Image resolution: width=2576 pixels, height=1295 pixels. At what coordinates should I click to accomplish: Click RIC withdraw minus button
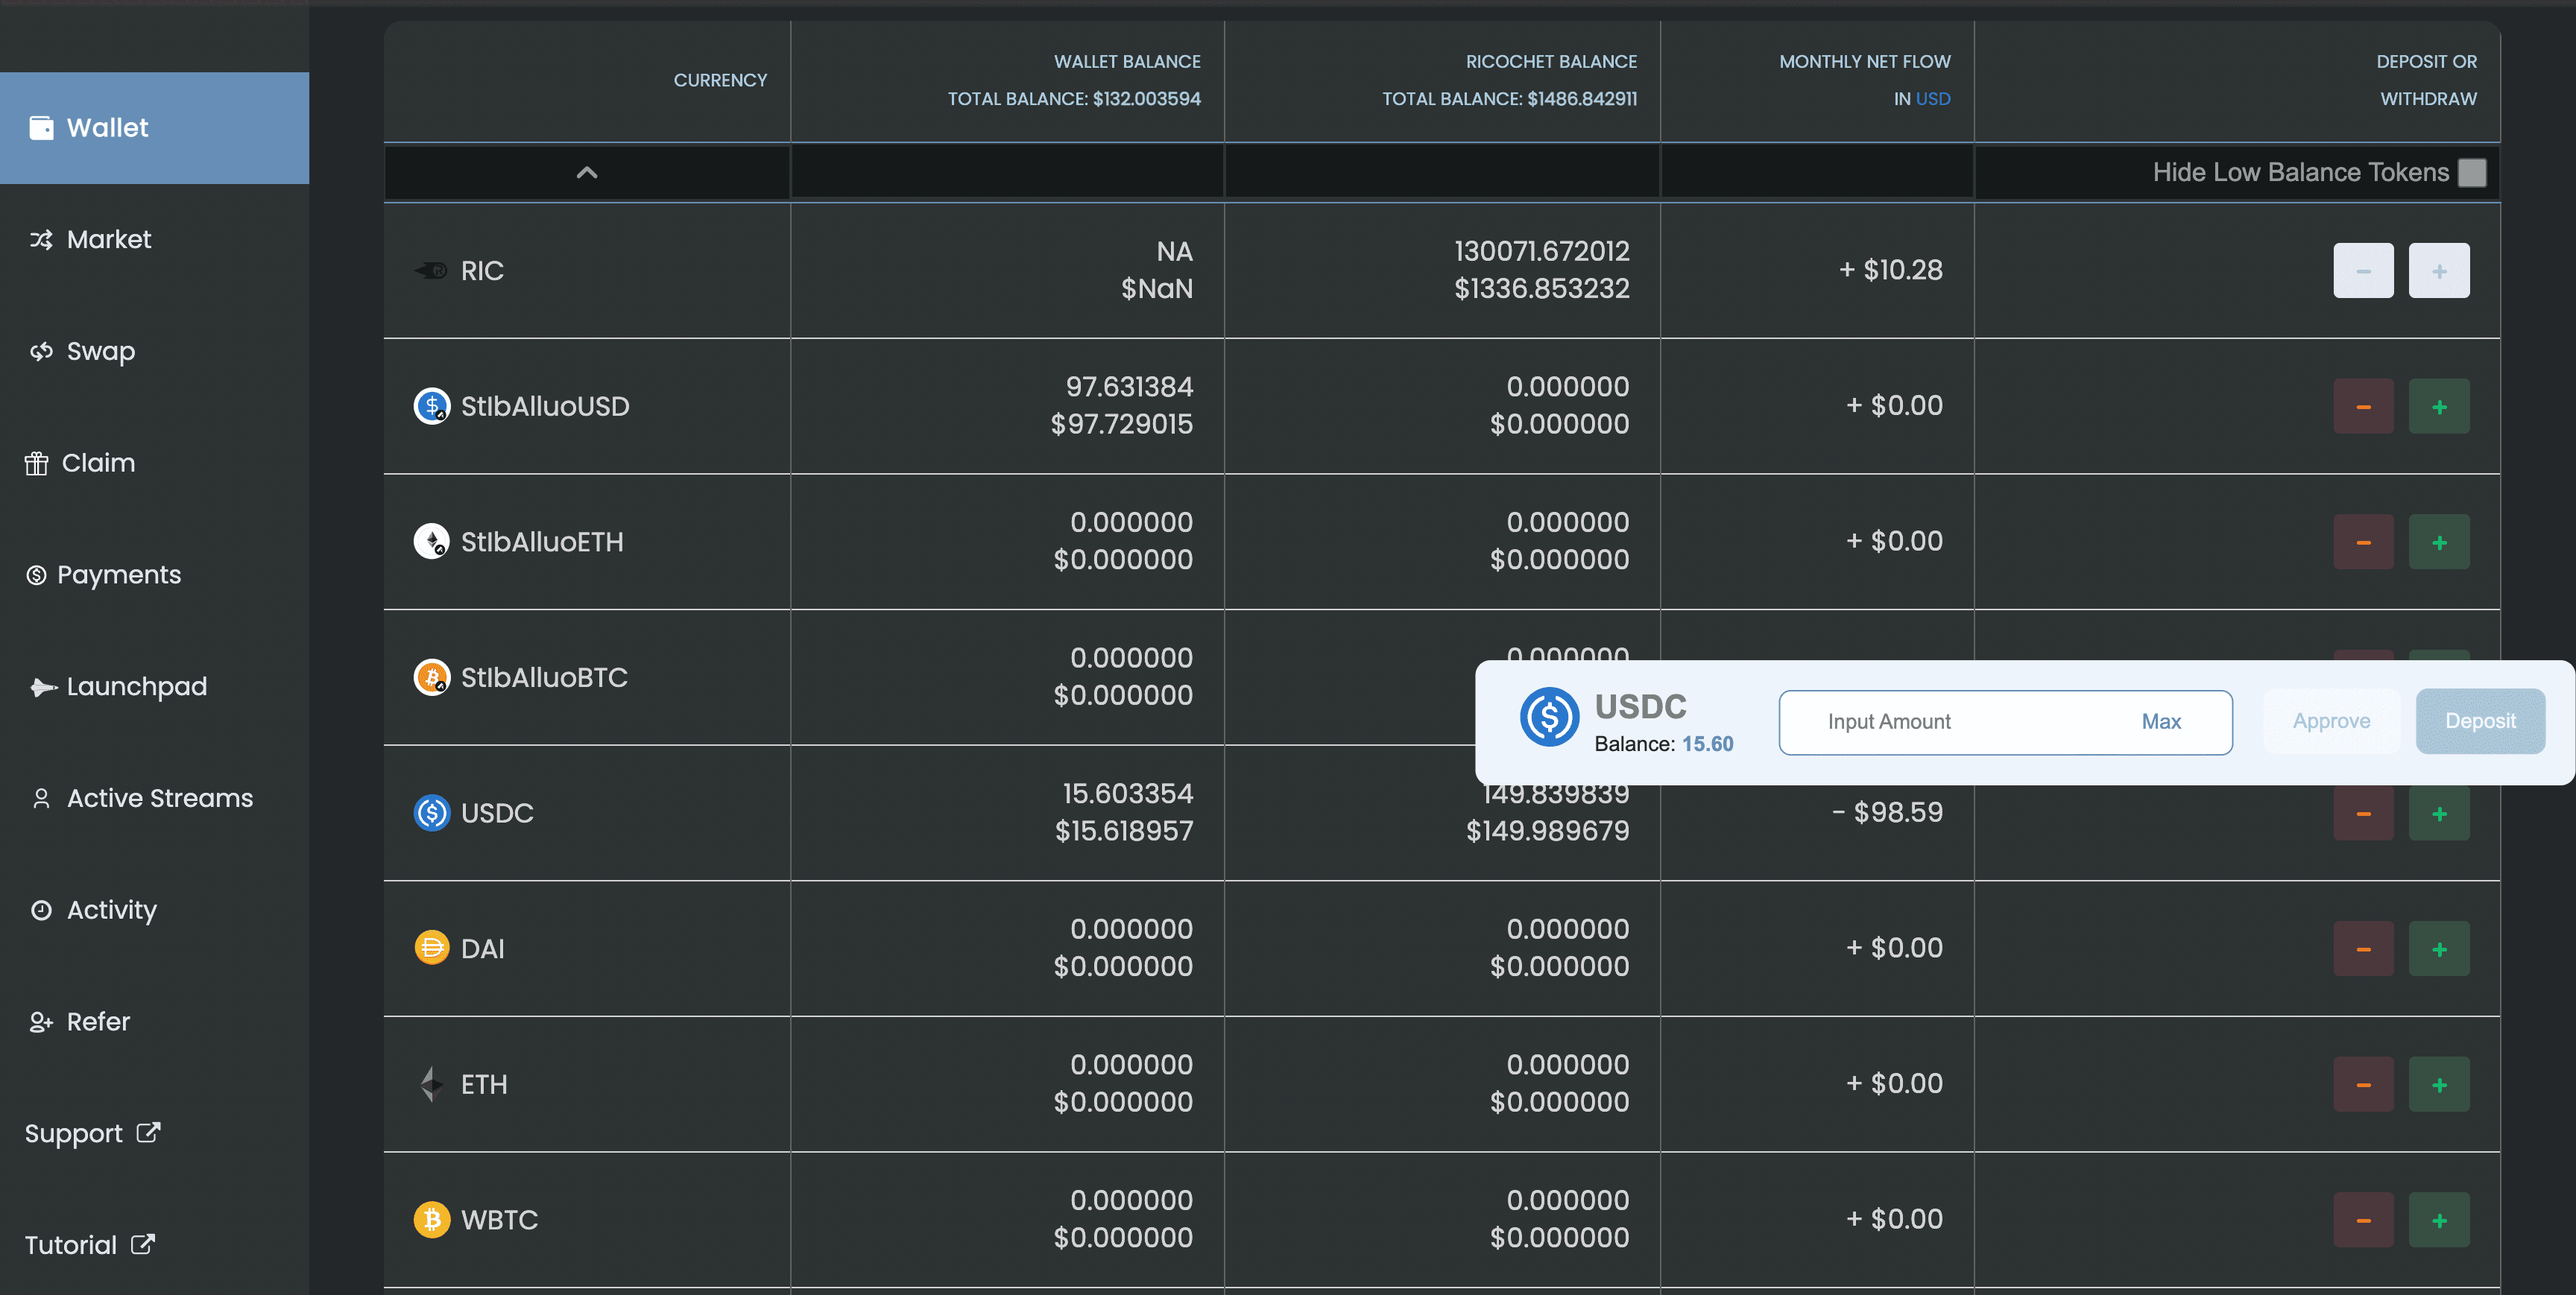pyautogui.click(x=2363, y=269)
